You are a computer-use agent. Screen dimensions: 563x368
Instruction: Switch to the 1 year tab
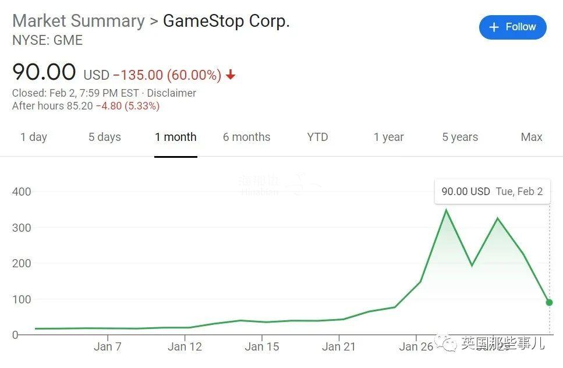[388, 137]
